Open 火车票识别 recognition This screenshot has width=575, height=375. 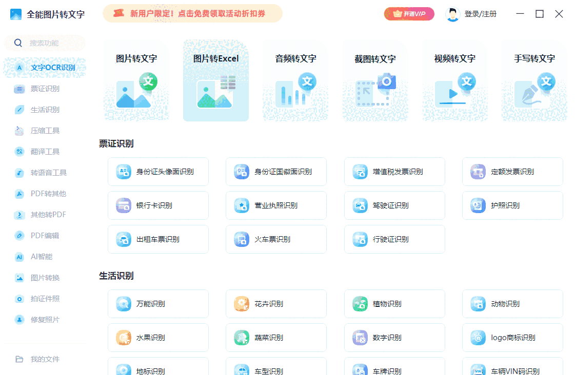276,239
